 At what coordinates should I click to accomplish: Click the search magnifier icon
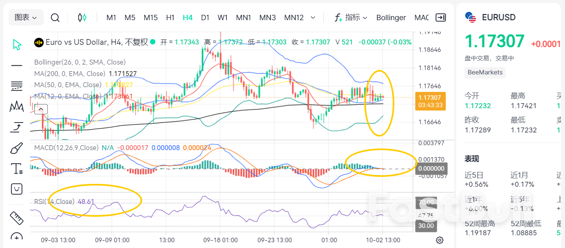(x=55, y=18)
